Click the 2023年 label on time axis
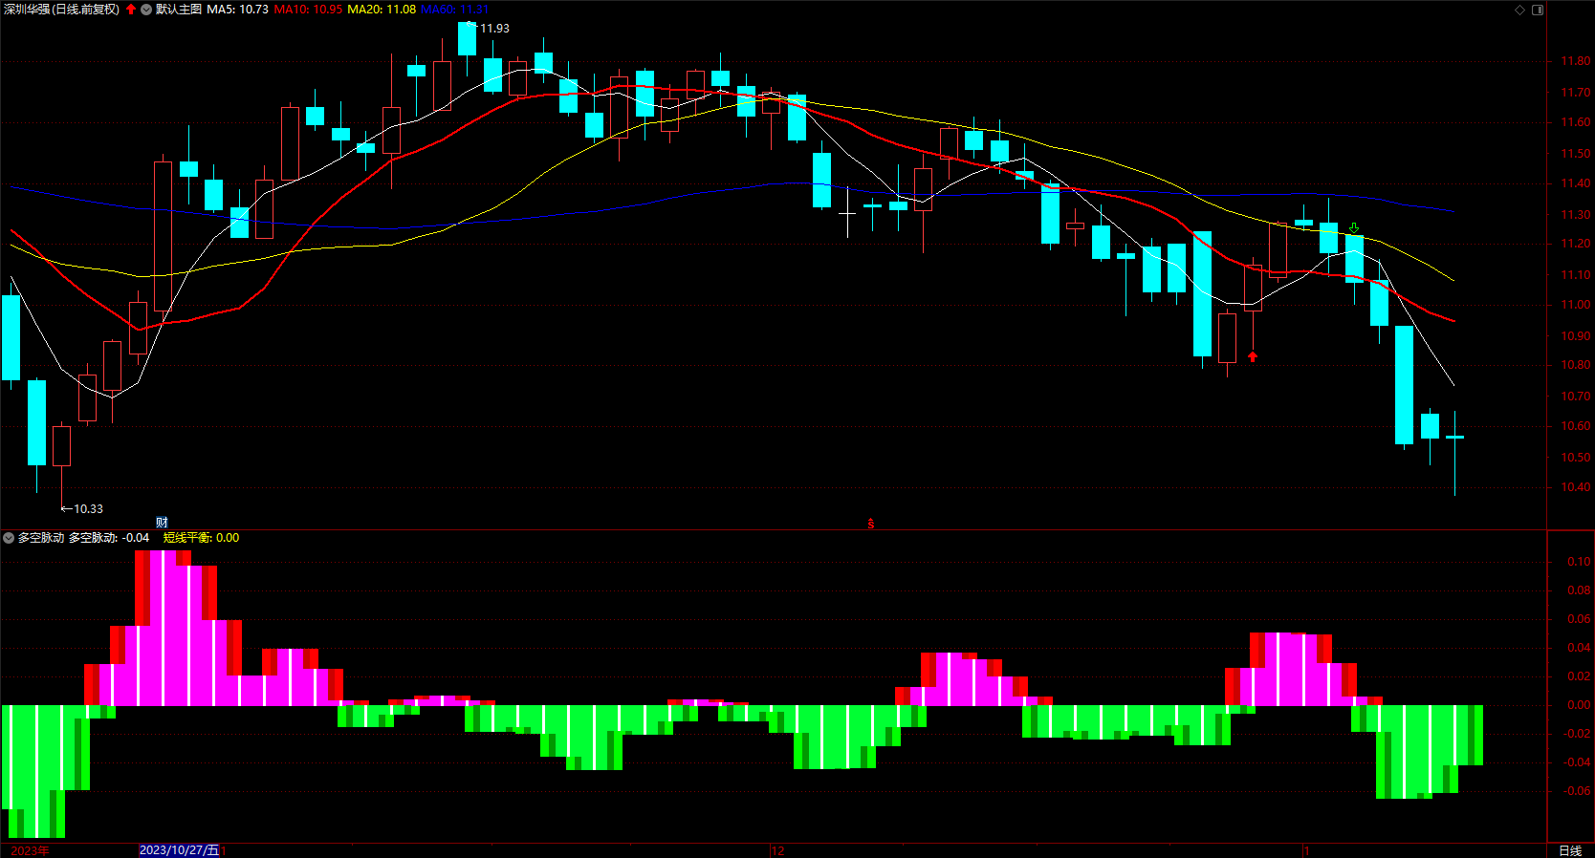Screen dimensions: 1595x858 30,850
